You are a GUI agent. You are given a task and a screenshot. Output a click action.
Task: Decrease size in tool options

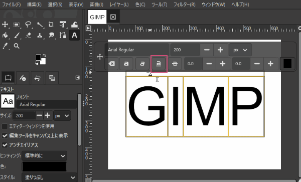(x=39, y=115)
